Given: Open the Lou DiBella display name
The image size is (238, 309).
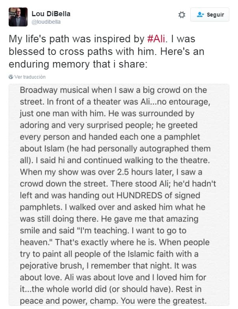Looking at the screenshot, I should click(51, 14).
